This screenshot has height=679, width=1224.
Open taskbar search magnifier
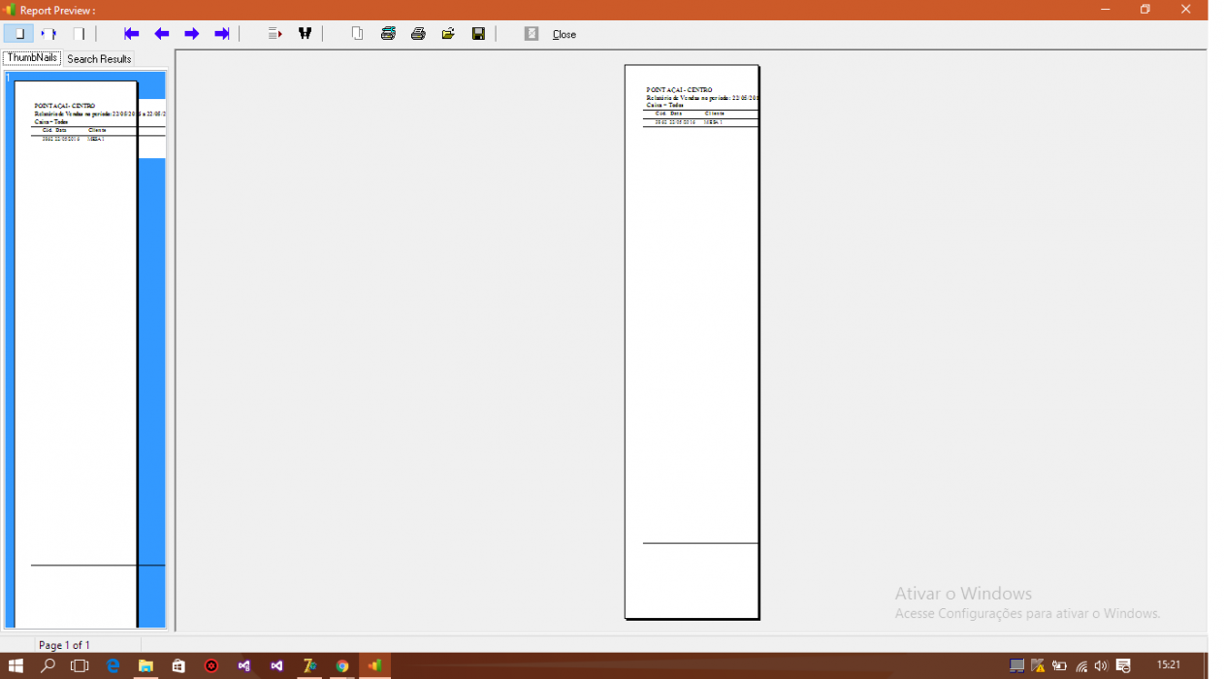tap(48, 665)
